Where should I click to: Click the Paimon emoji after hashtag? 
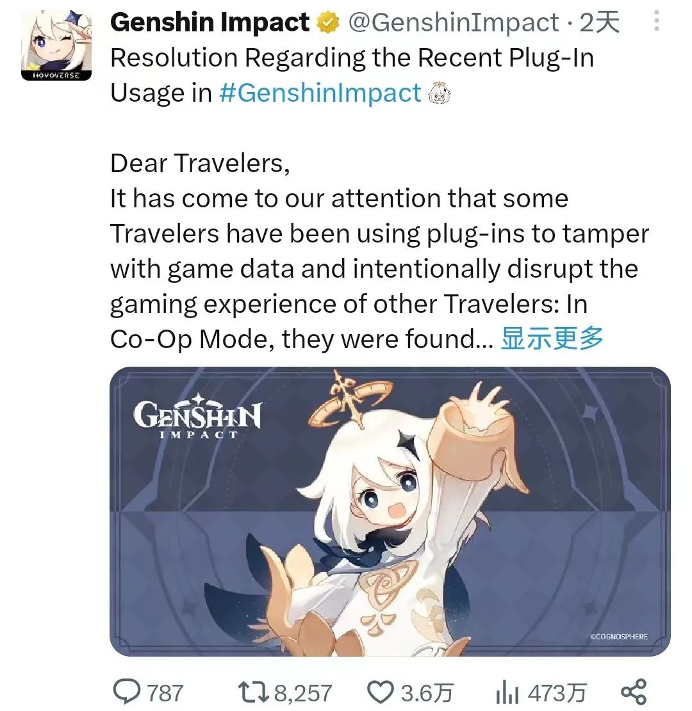click(440, 93)
